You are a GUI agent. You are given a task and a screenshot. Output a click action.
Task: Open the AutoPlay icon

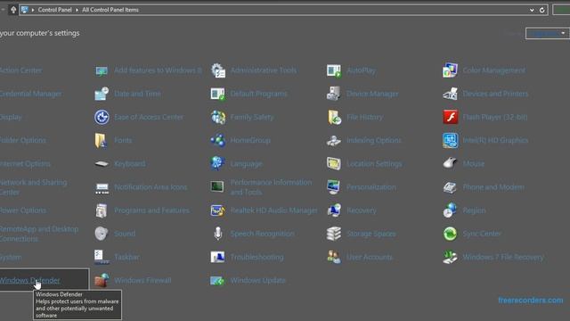(334, 70)
